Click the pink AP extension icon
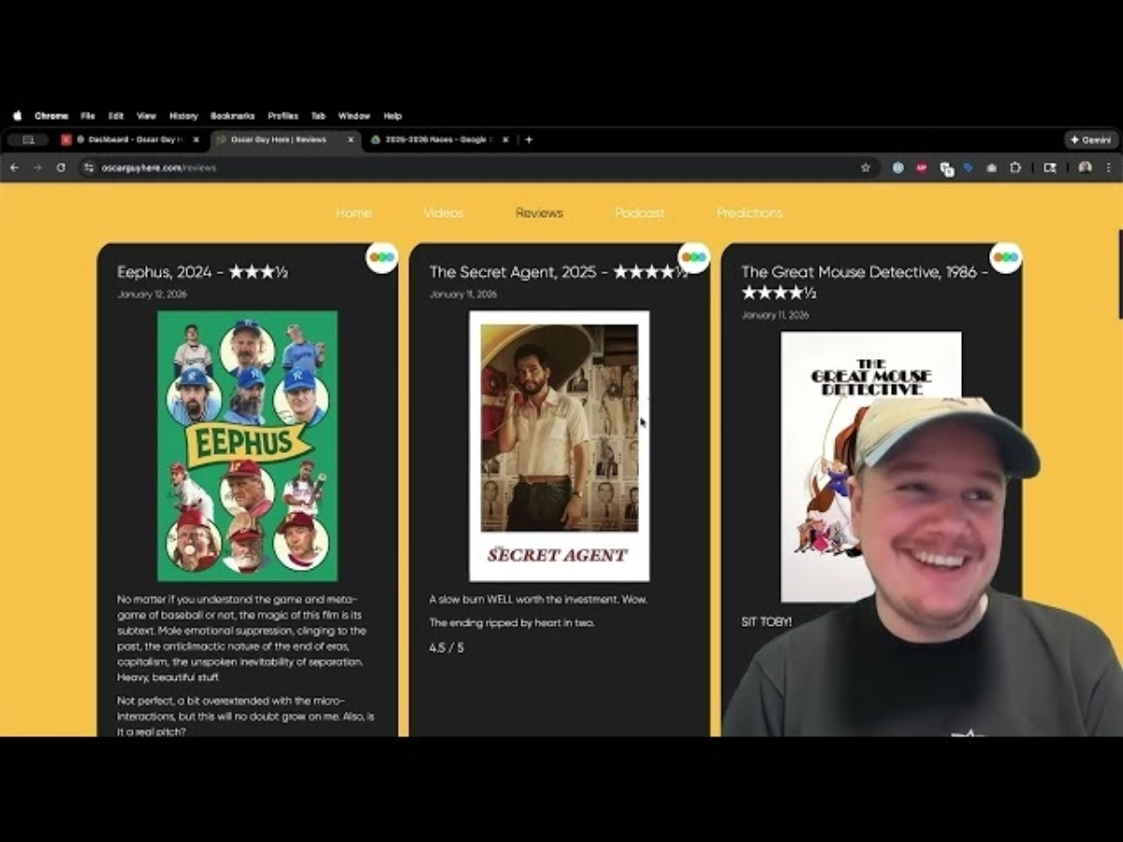Screen dimensions: 1123x842 (921, 167)
